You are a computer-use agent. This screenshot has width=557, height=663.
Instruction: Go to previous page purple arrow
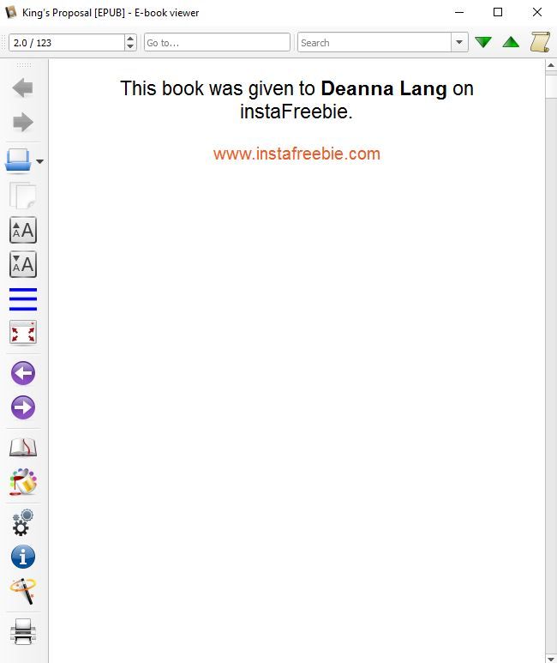click(x=23, y=373)
